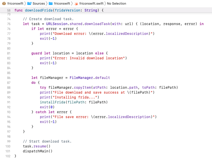The image size is (212, 159).
Task: Click 'localizedDescription' on line 77
Action: pyautogui.click(x=127, y=34)
